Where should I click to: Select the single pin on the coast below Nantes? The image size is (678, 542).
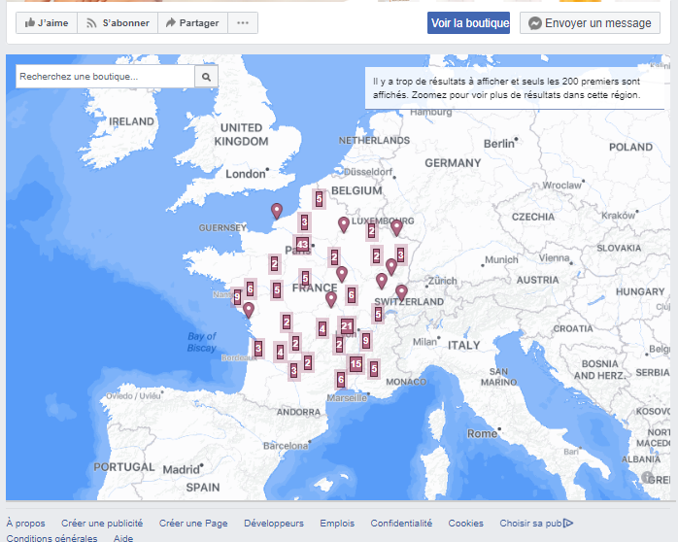tap(249, 310)
